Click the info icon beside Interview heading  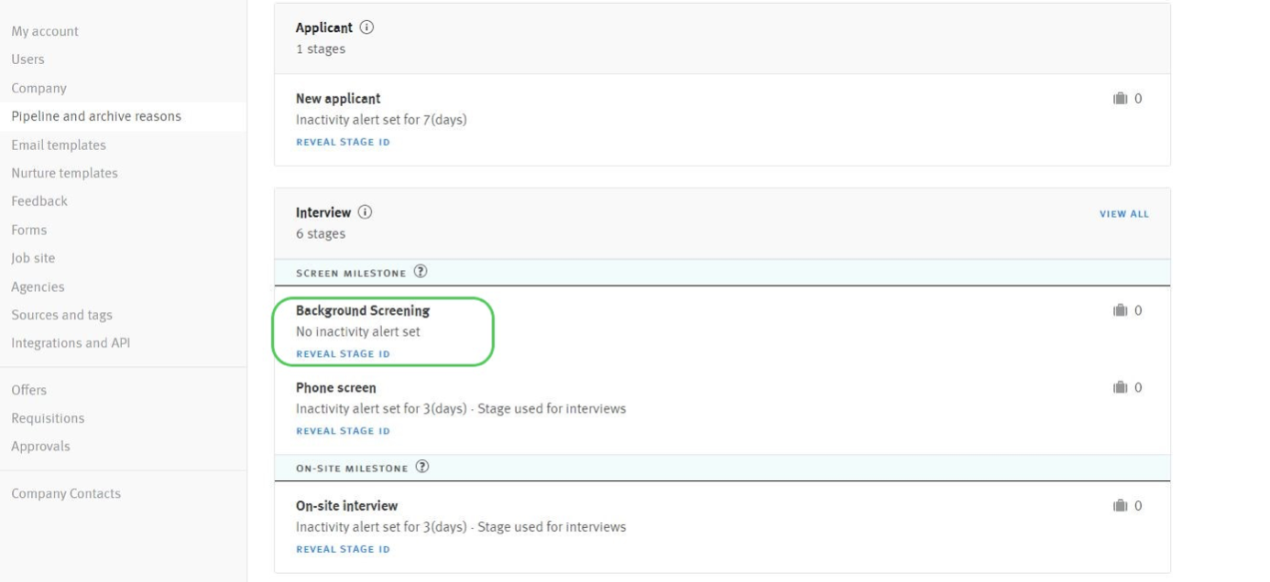click(x=366, y=212)
